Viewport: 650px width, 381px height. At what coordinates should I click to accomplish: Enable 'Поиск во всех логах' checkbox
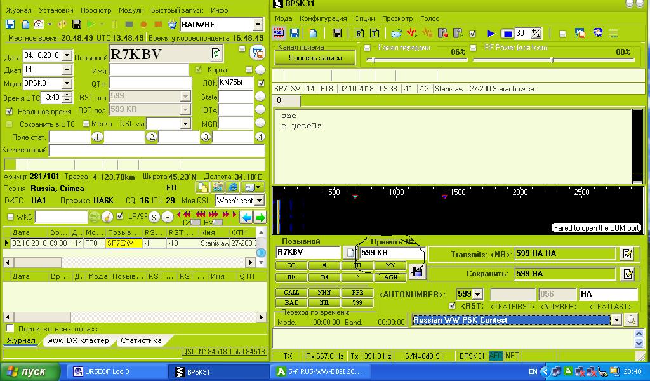(10, 328)
